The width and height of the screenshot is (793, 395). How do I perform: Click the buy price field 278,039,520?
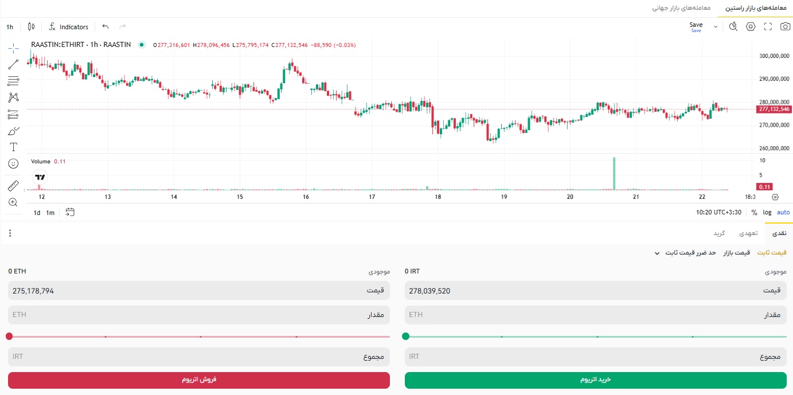596,291
